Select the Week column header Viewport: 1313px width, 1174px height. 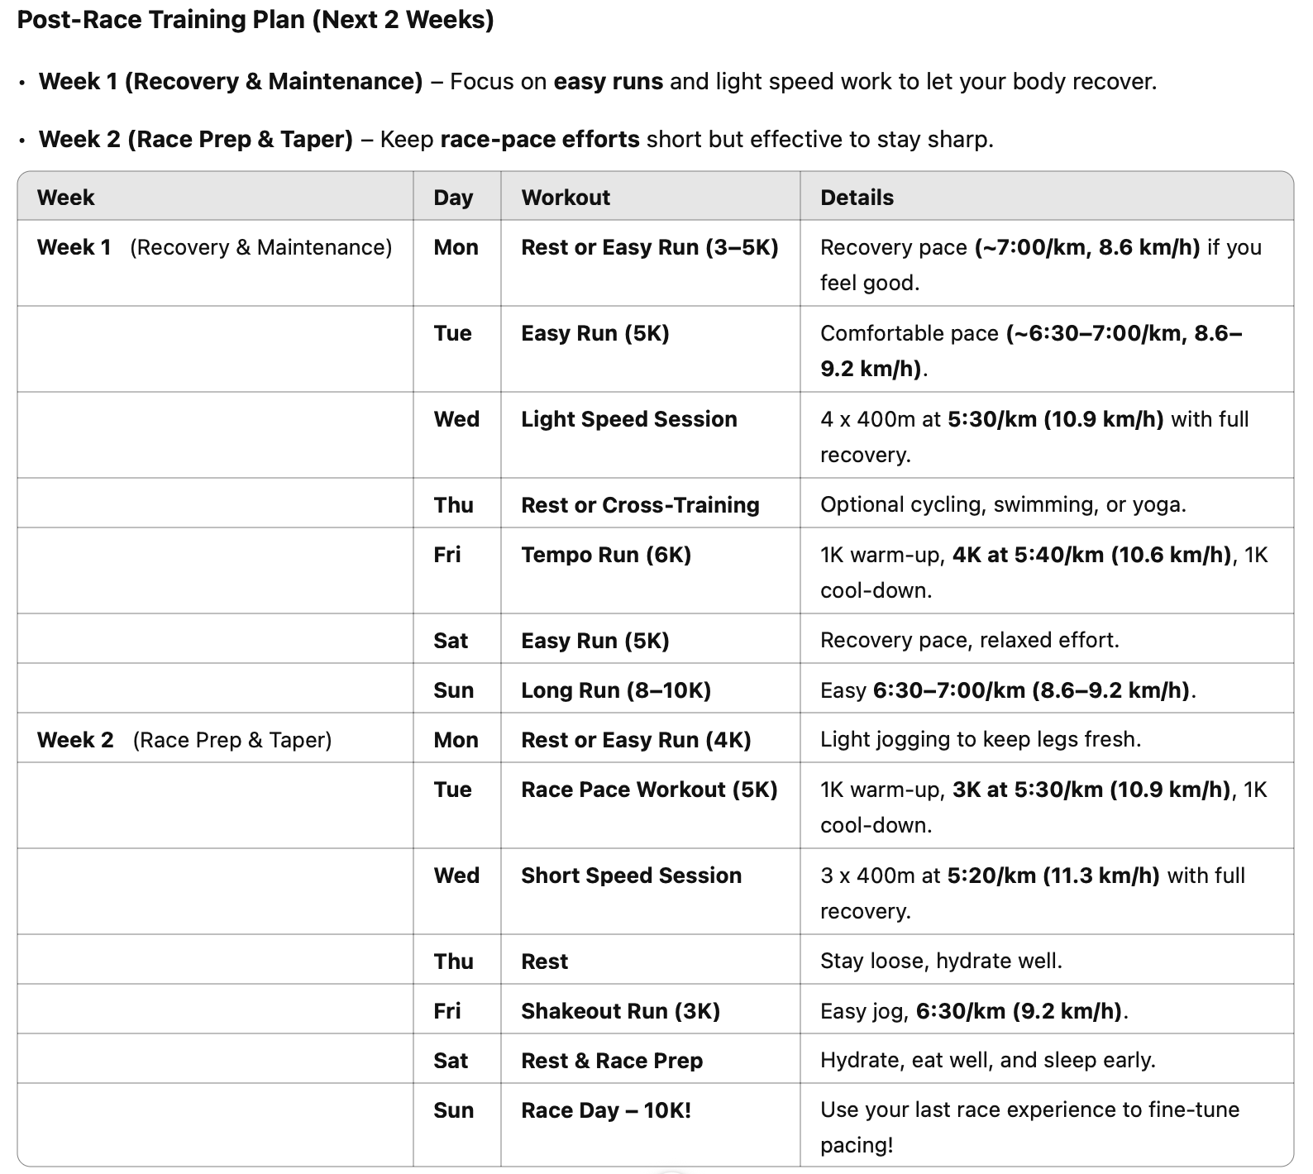65,198
